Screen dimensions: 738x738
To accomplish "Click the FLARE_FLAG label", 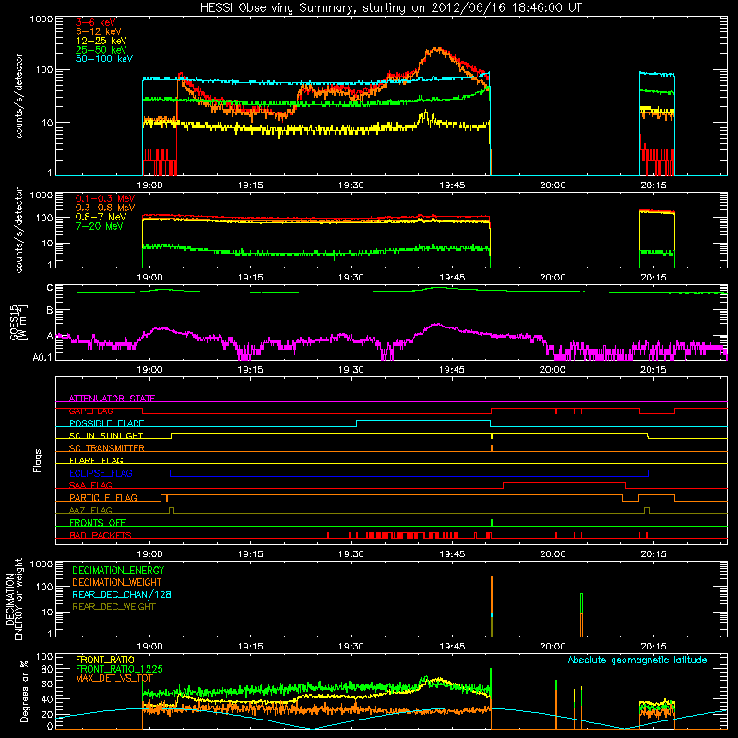I will tap(96, 460).
